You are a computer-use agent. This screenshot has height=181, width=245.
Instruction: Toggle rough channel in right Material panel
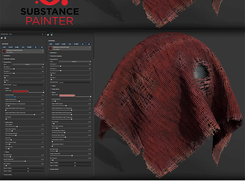[x=63, y=44]
